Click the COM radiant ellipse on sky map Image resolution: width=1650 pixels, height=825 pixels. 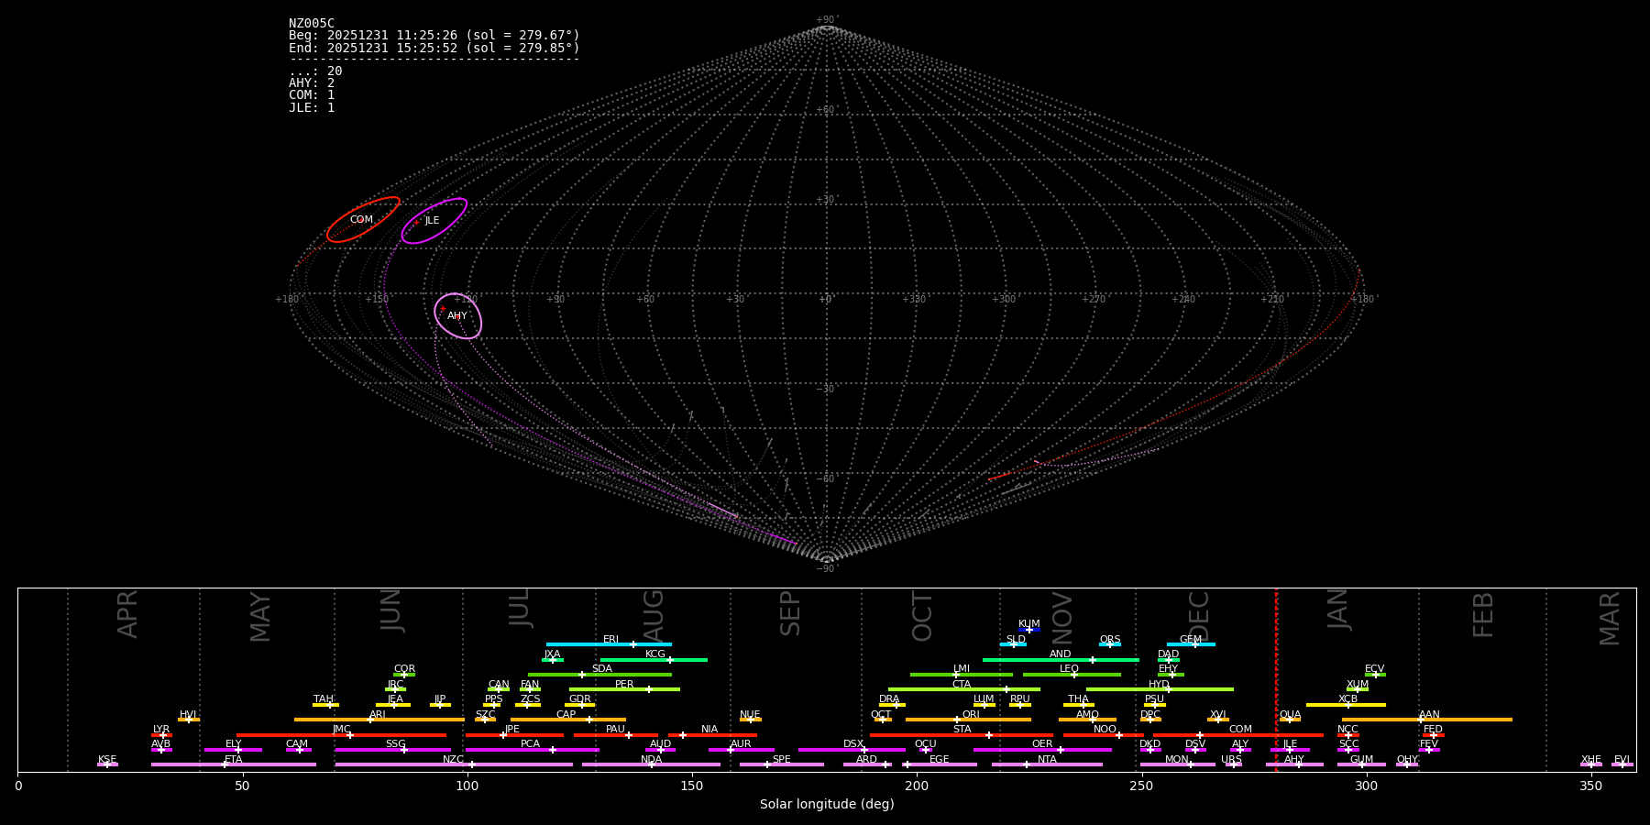[x=363, y=220]
